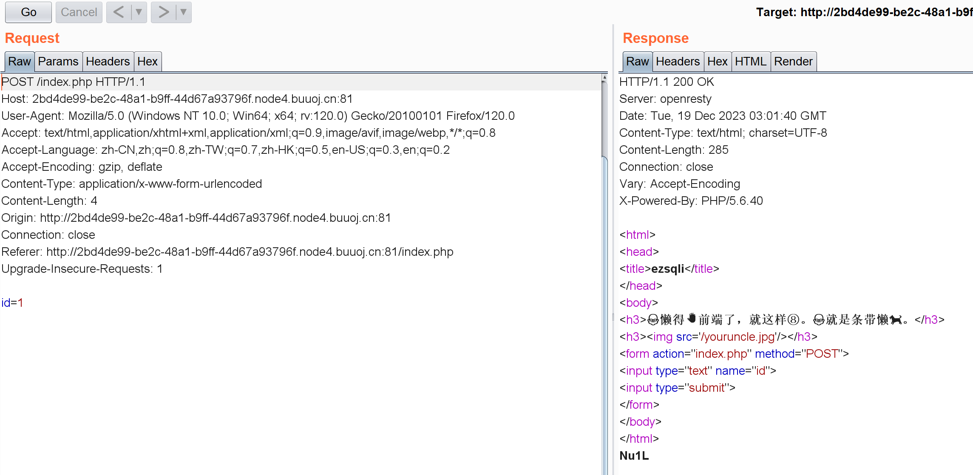Switch to the Response Hex tab
973x475 pixels.
click(718, 62)
